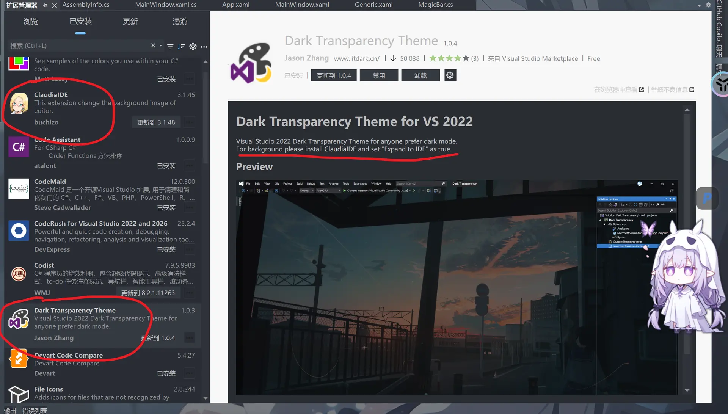Select the Code Assistant C# icon
This screenshot has width=728, height=414.
coord(19,147)
